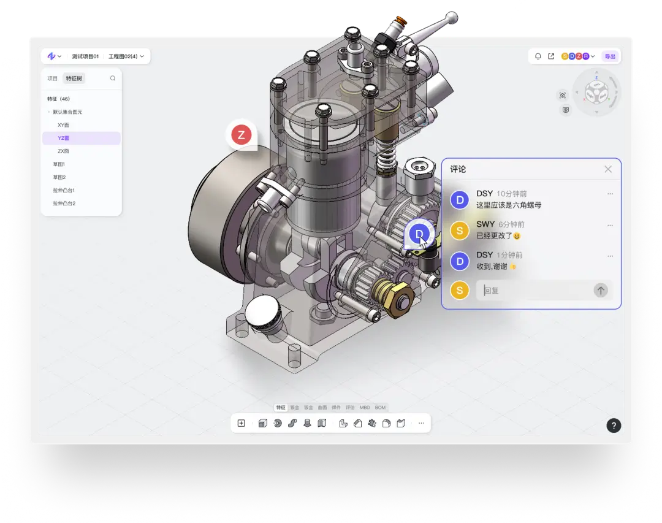Image resolution: width=662 pixels, height=523 pixels.
Task: Click the 特征 (46) tree header
Action: click(x=59, y=99)
